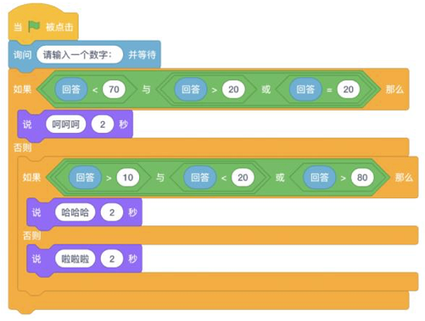Click the 20 field in 回答 < 20 comparison
425x321 pixels.
pyautogui.click(x=243, y=178)
